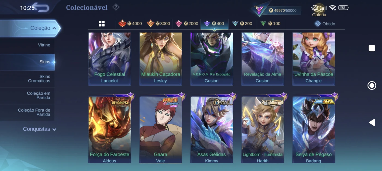The width and height of the screenshot is (382, 171).
Task: Go to Coleção Fora de Partida
Action: pyautogui.click(x=27, y=112)
